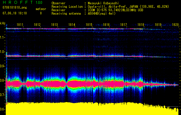This screenshot has width=181, height=115.
Task: Select the 1820 time axis label
Action: pyautogui.click(x=176, y=25)
